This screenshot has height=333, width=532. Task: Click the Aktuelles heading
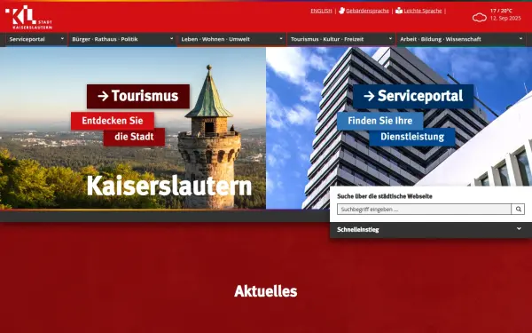(266, 291)
